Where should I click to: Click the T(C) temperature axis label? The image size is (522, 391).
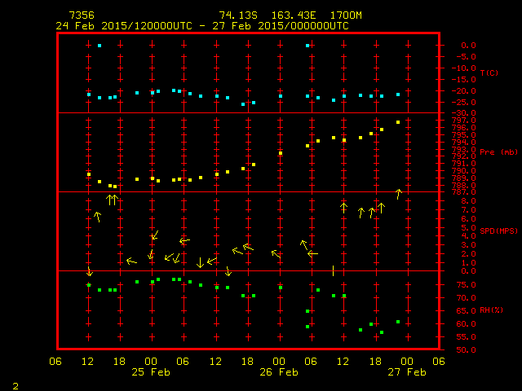(489, 73)
